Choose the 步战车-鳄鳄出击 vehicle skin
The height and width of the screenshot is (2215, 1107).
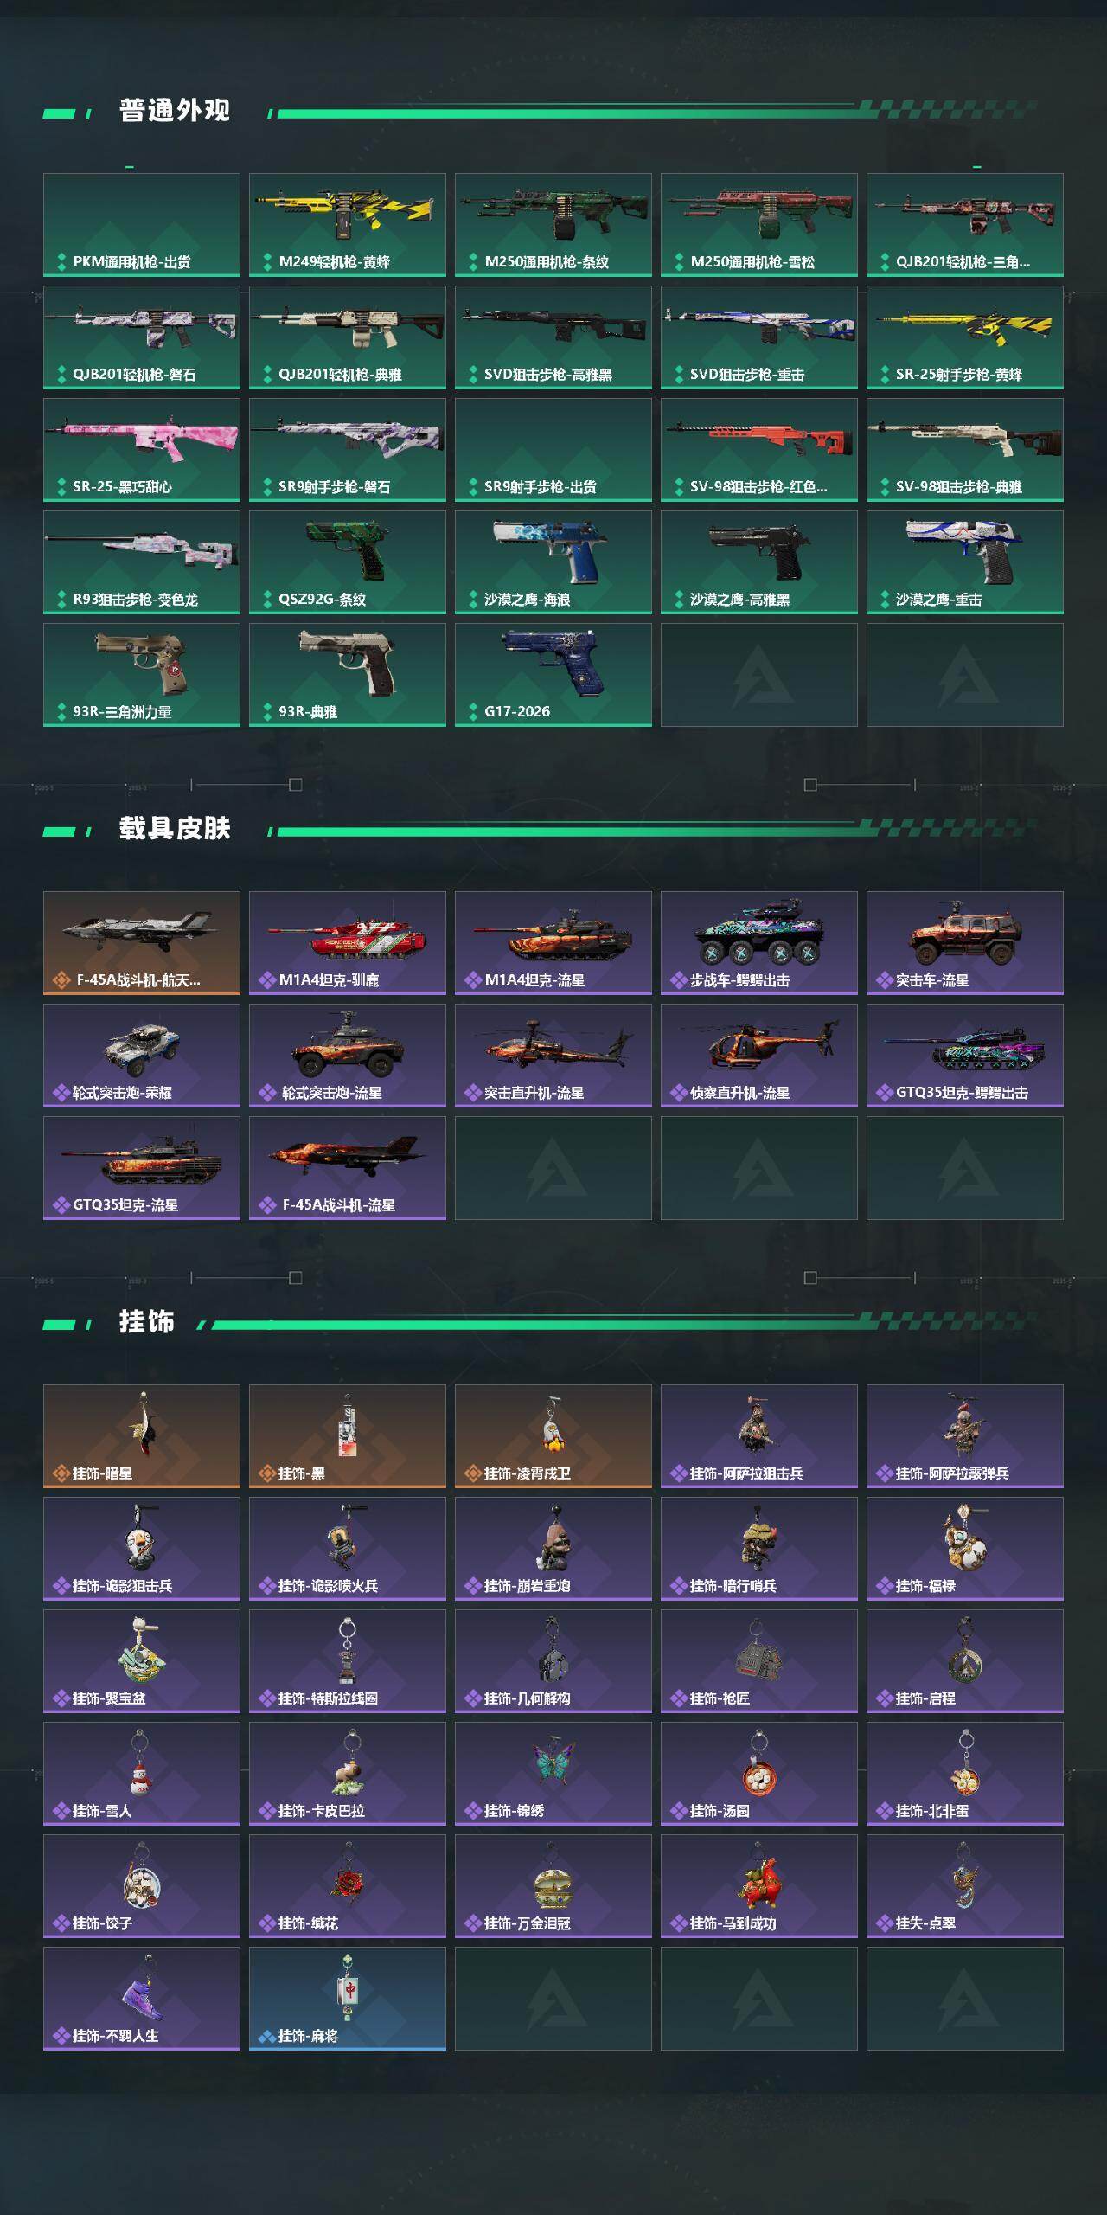pyautogui.click(x=759, y=943)
